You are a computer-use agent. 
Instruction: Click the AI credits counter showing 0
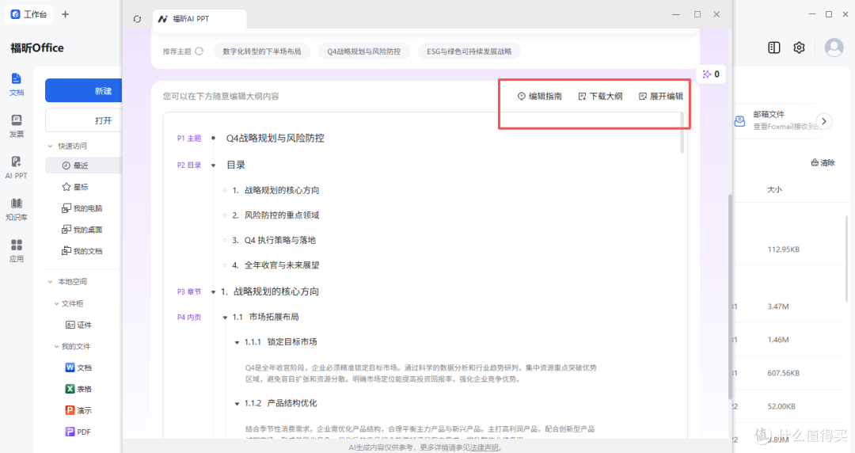click(711, 74)
